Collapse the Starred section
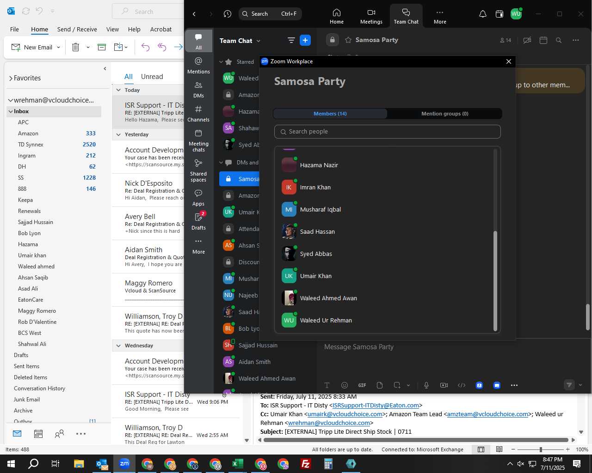This screenshot has height=473, width=592. point(221,62)
